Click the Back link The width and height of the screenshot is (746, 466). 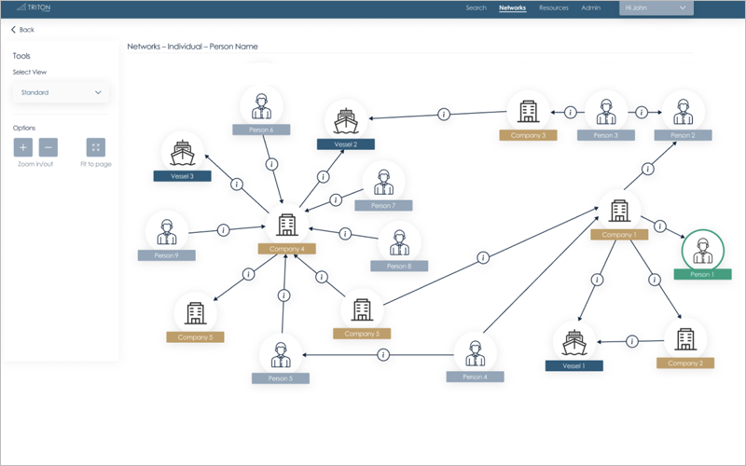tap(22, 30)
